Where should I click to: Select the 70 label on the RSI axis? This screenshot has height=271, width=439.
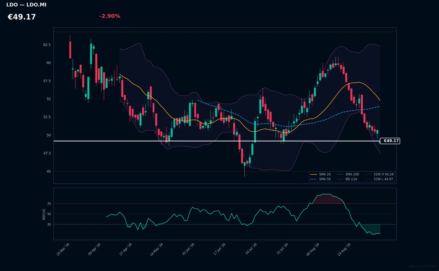coord(49,204)
